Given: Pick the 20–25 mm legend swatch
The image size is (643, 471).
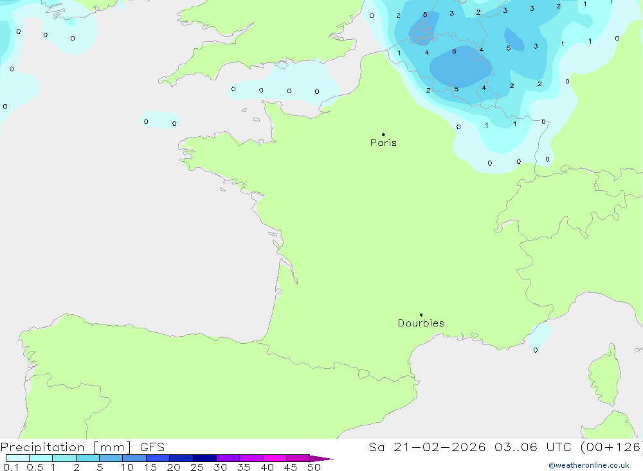Looking at the screenshot, I should click(181, 458).
